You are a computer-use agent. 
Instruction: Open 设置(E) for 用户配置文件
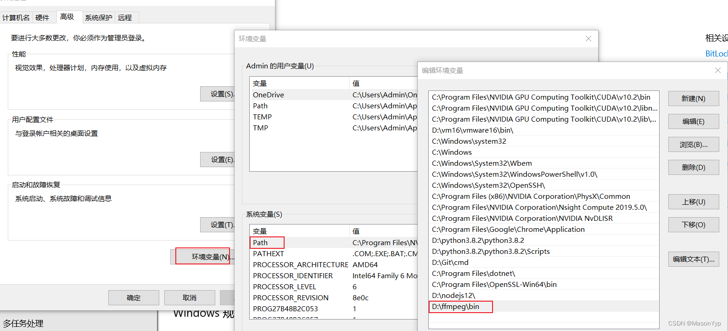[x=218, y=159]
